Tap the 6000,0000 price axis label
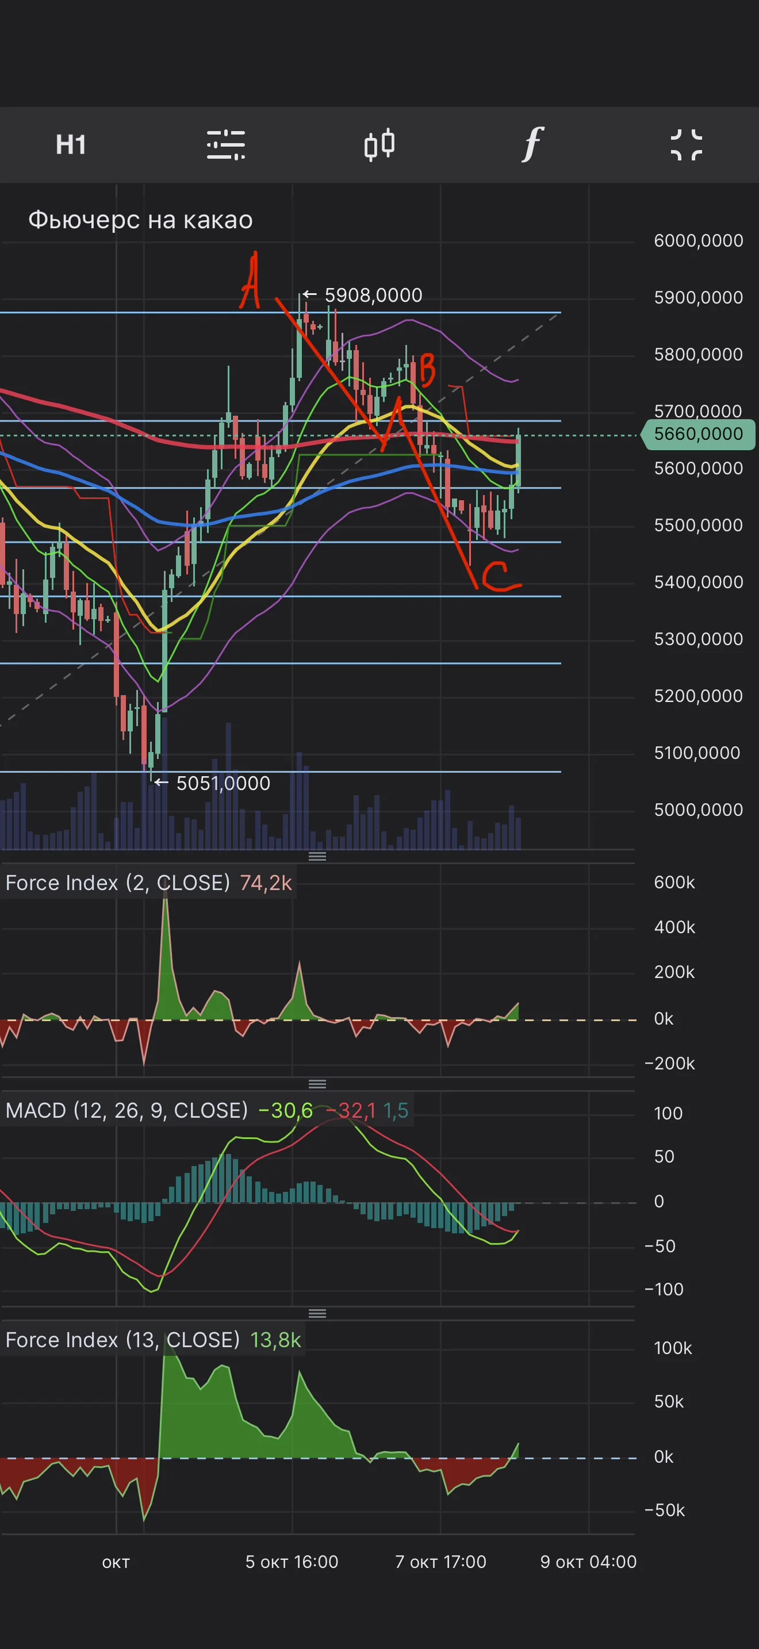759x1649 pixels. pos(698,241)
